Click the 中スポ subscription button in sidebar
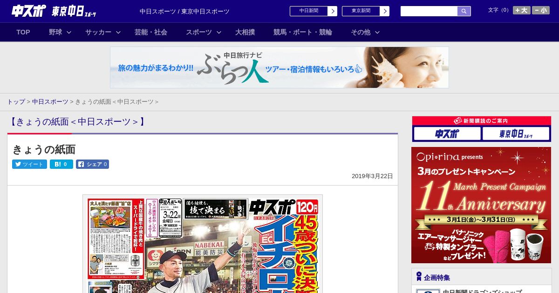559x293 pixels. [x=447, y=134]
